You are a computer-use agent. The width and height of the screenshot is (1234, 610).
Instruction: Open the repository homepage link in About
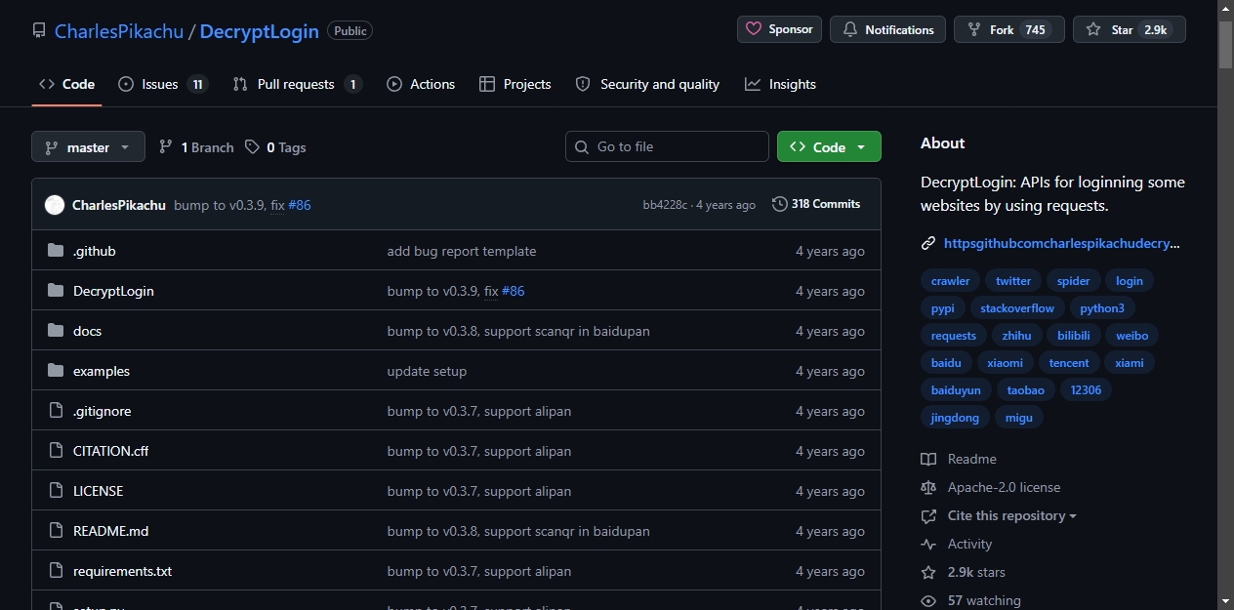click(1062, 244)
